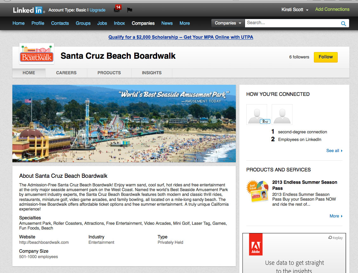Open the employee avatar without 2nd badge
Viewport: 358px width, 273px height.
pos(282,115)
